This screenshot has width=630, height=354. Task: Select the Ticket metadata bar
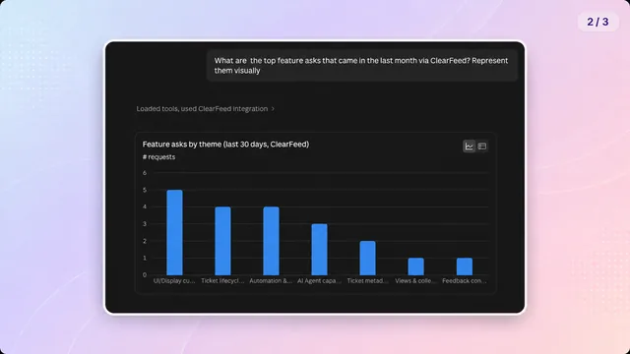click(367, 258)
